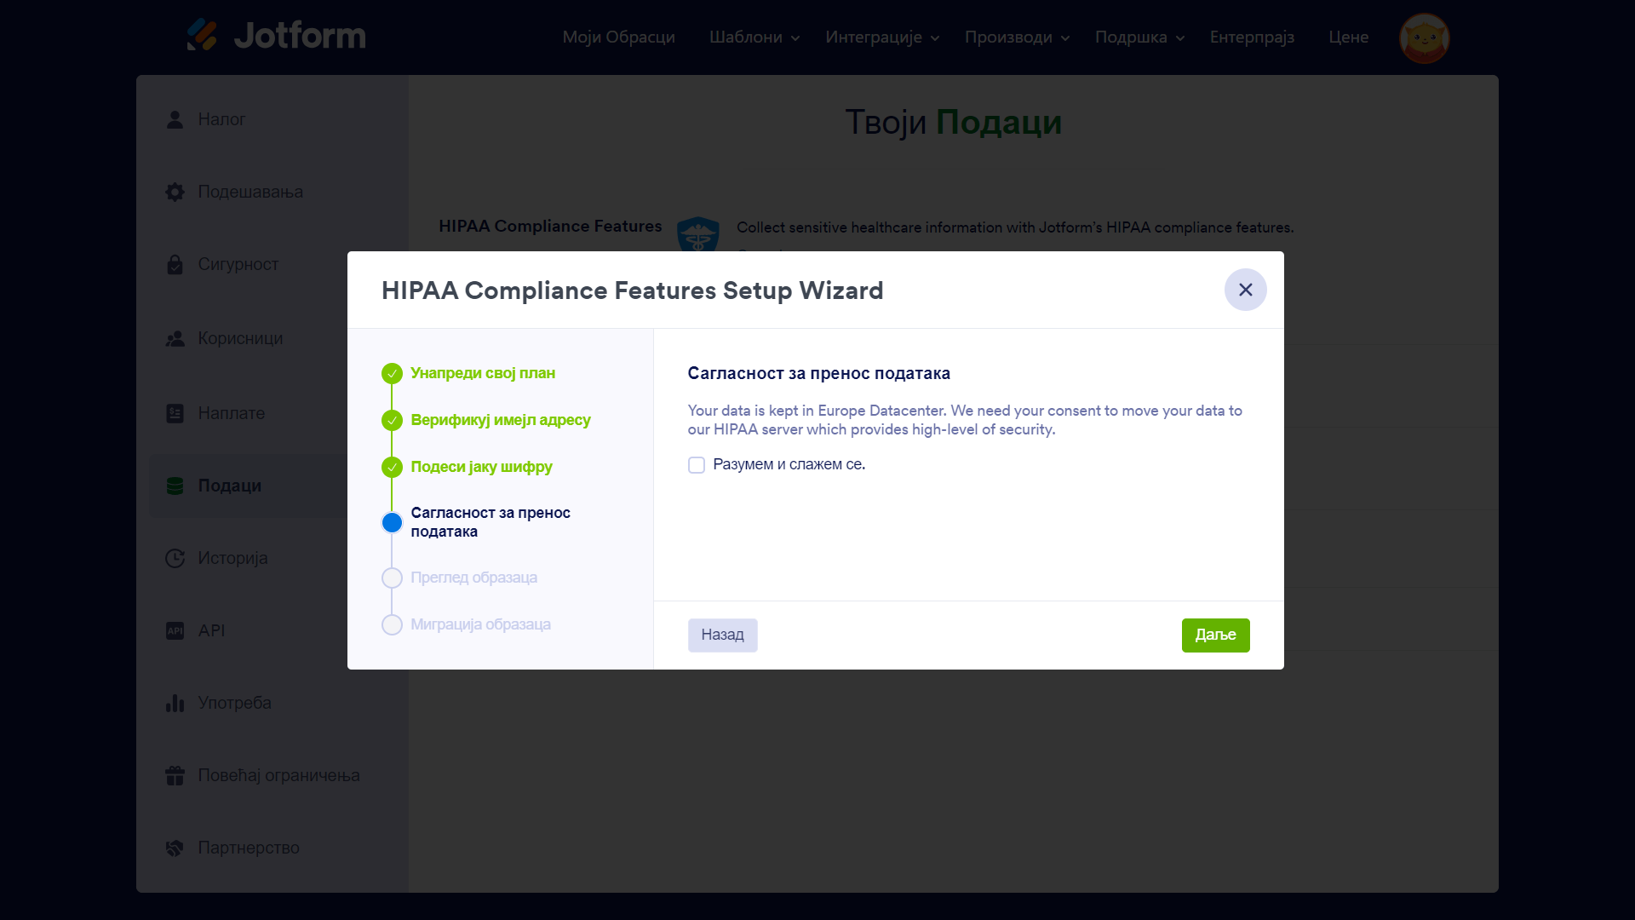This screenshot has width=1635, height=920.
Task: Click the Налог person icon in the sidebar
Action: (175, 120)
